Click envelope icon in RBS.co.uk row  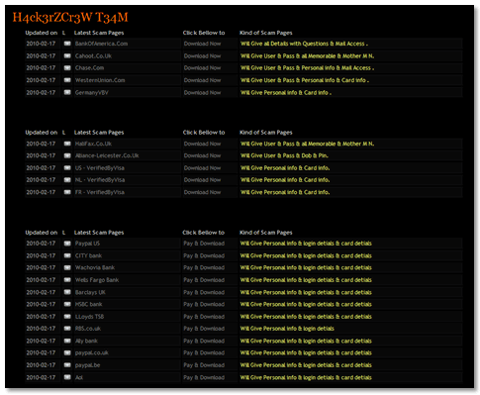(x=67, y=329)
